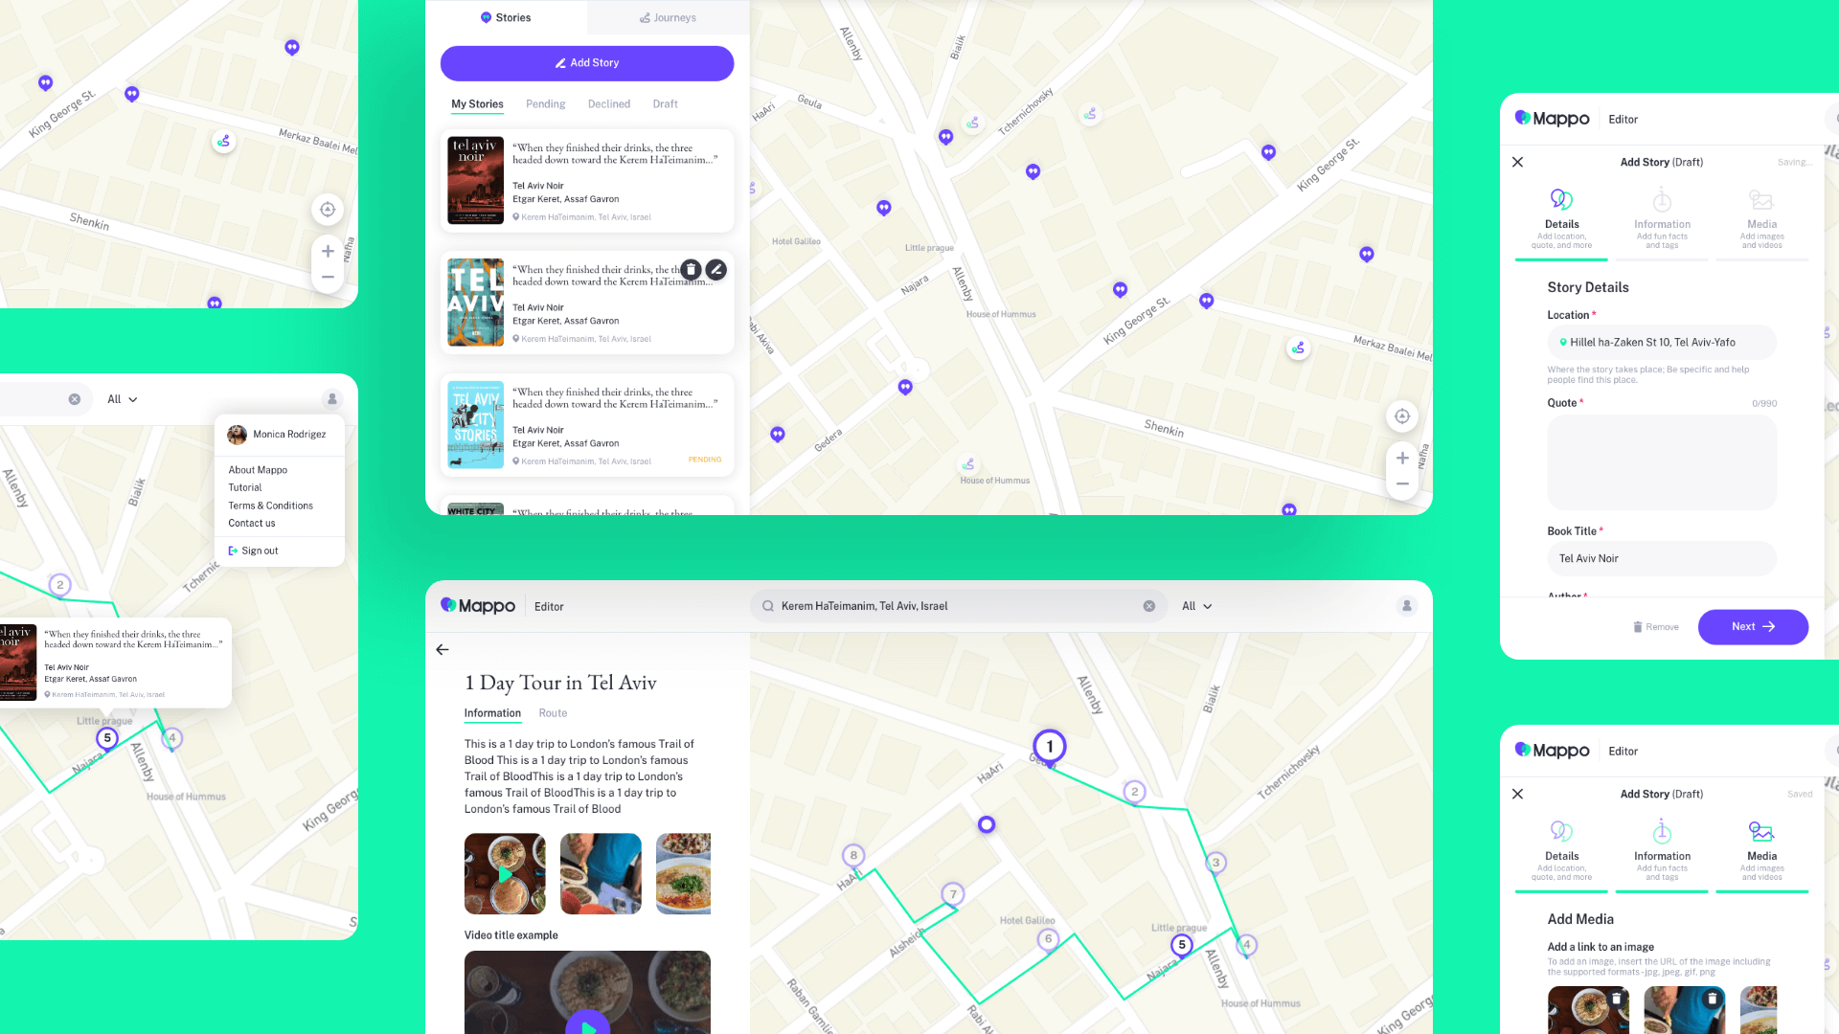Select My Stories filter
The image size is (1839, 1034).
[x=477, y=103]
